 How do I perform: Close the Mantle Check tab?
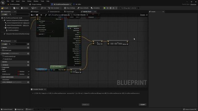click(95, 12)
